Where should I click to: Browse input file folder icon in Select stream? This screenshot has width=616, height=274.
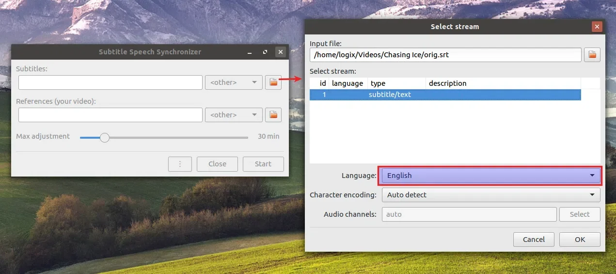(592, 55)
